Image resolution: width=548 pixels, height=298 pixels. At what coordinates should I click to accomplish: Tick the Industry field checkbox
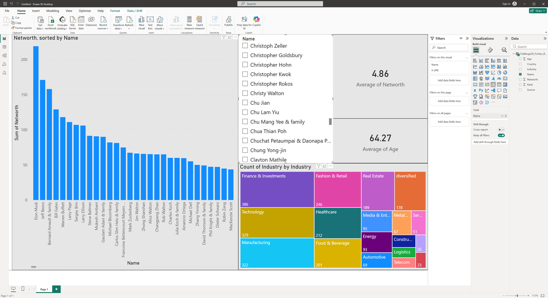pyautogui.click(x=520, y=69)
